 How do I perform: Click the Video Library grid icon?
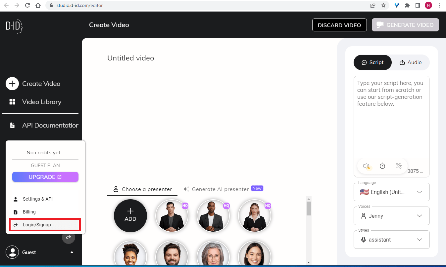pyautogui.click(x=12, y=102)
